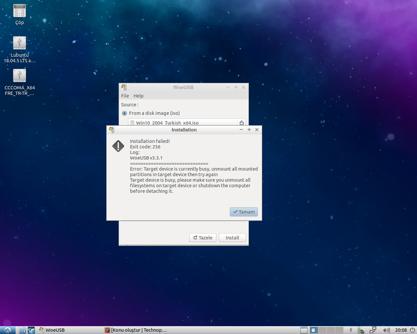Close the WoeUSB main window
Viewport: 417px width, 334px height.
coord(243,87)
